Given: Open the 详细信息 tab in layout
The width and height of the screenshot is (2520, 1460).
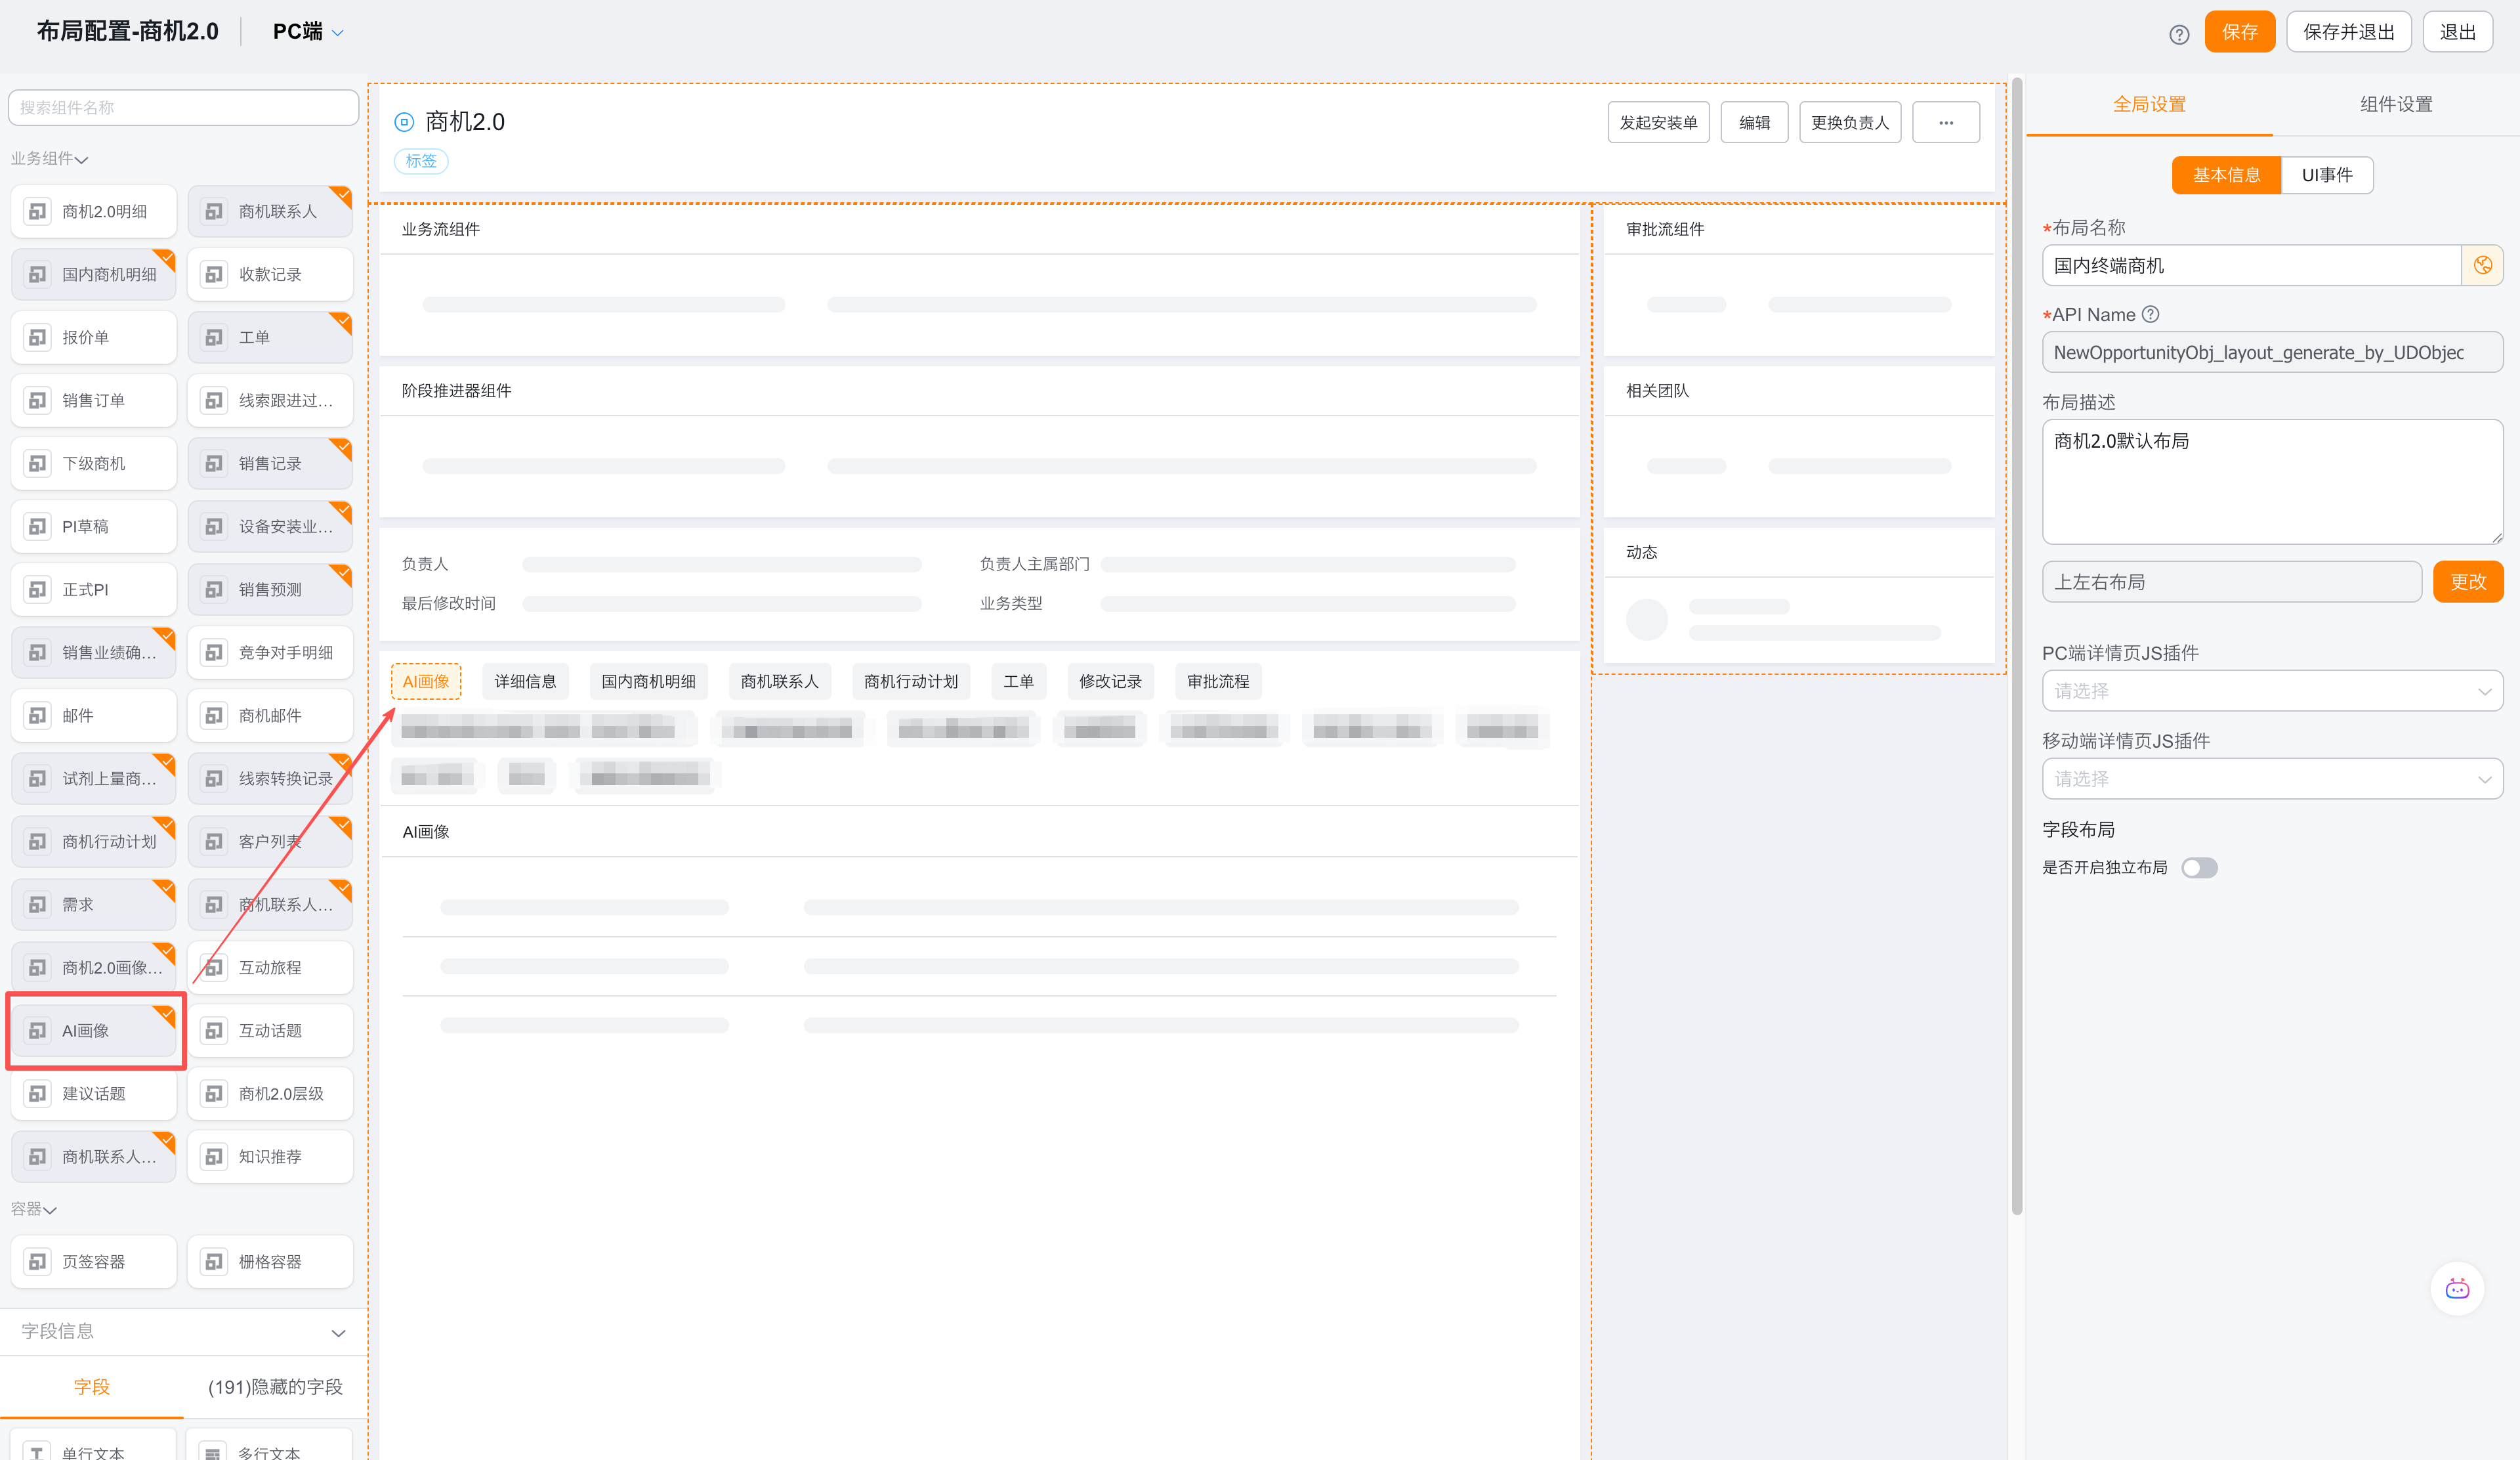Looking at the screenshot, I should coord(525,681).
